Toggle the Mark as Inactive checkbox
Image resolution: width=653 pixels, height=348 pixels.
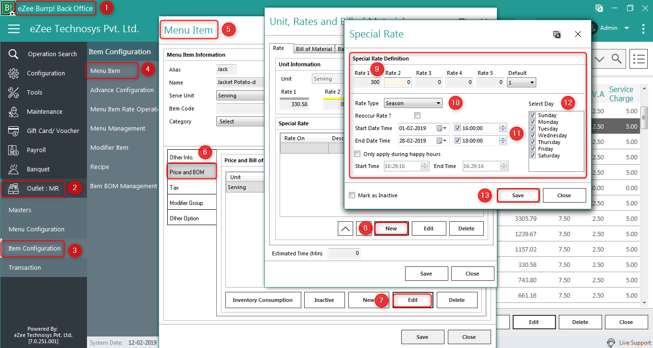pyautogui.click(x=352, y=195)
